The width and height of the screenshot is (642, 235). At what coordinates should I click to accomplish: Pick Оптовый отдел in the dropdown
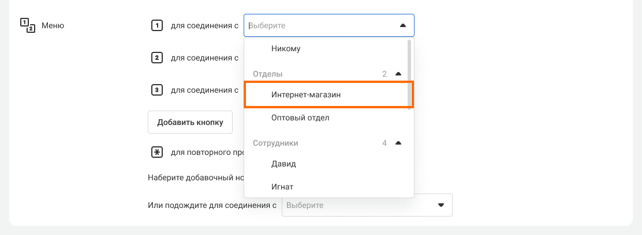[300, 117]
